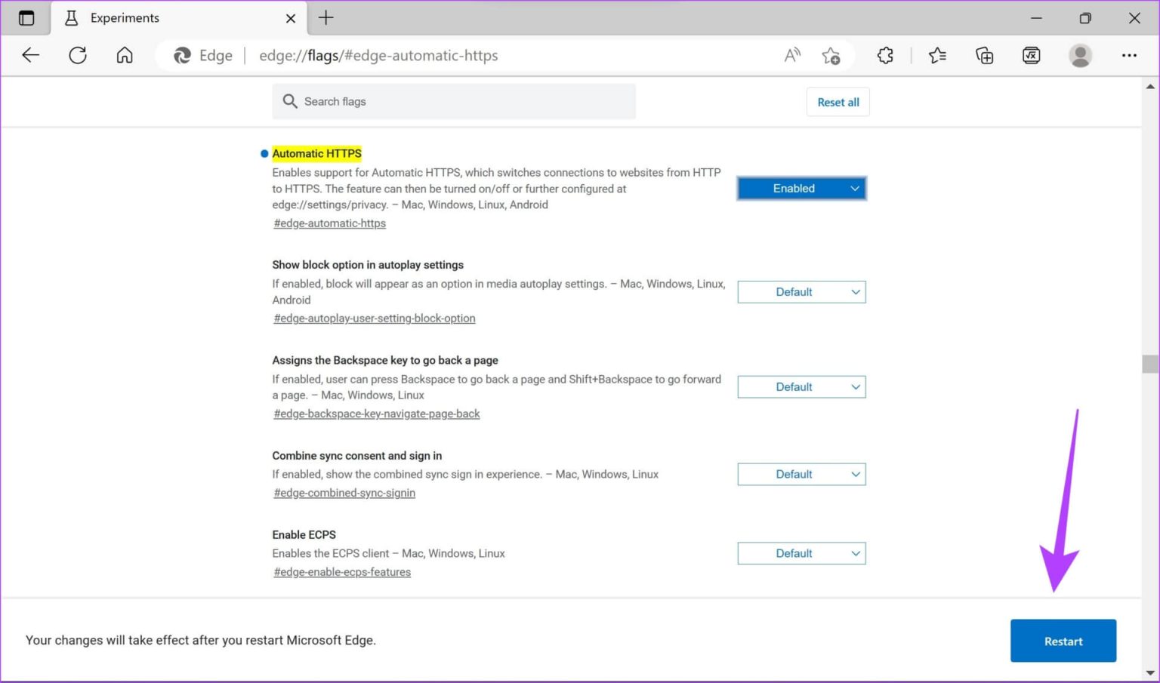This screenshot has width=1160, height=683.
Task: Open dropdown for autoplay block option flag
Action: click(x=801, y=291)
